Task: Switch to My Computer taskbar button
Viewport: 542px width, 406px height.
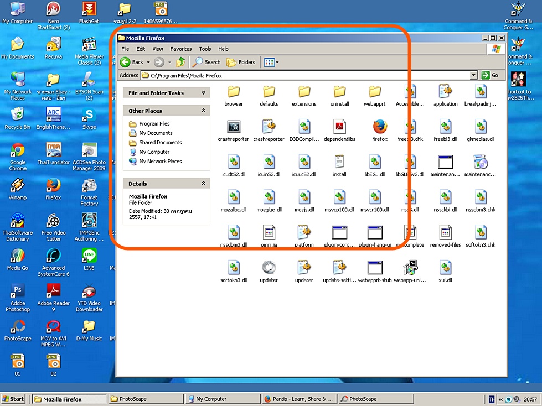Action: pos(223,399)
